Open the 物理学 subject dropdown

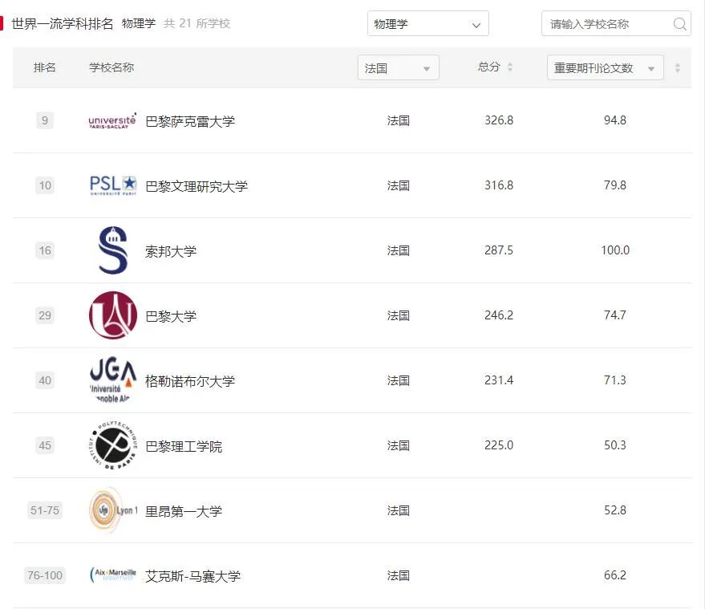[427, 23]
